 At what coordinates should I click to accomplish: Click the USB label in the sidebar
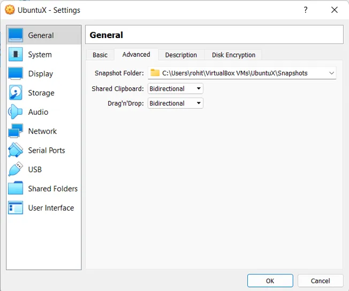(35, 169)
